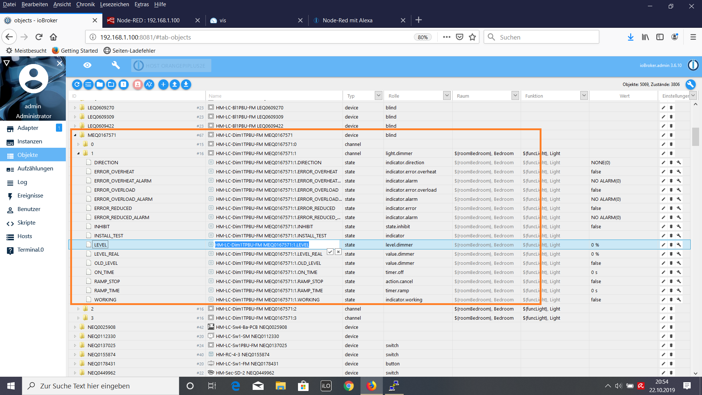Add a new object with plus button
This screenshot has height=395, width=702.
[x=163, y=84]
